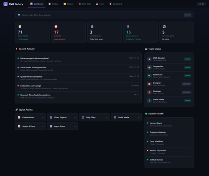Click the ONLINE badge for Researcher
The height and width of the screenshot is (176, 209).
click(188, 76)
